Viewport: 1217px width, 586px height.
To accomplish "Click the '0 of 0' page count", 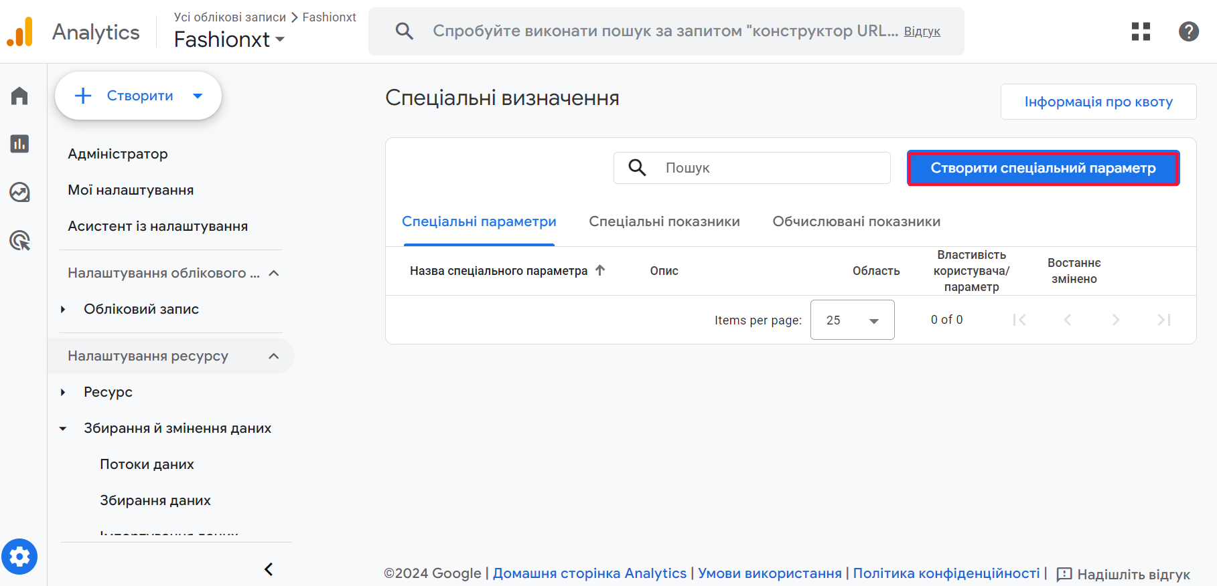I will [947, 320].
